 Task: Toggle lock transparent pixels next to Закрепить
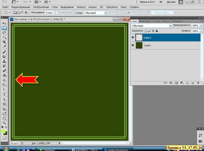click(146, 31)
